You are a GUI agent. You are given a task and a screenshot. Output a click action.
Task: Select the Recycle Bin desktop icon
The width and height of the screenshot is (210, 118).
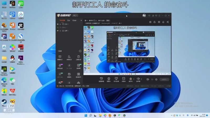[4, 48]
